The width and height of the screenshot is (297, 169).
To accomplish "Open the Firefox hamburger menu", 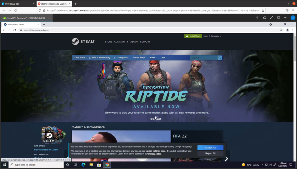I will [x=293, y=11].
